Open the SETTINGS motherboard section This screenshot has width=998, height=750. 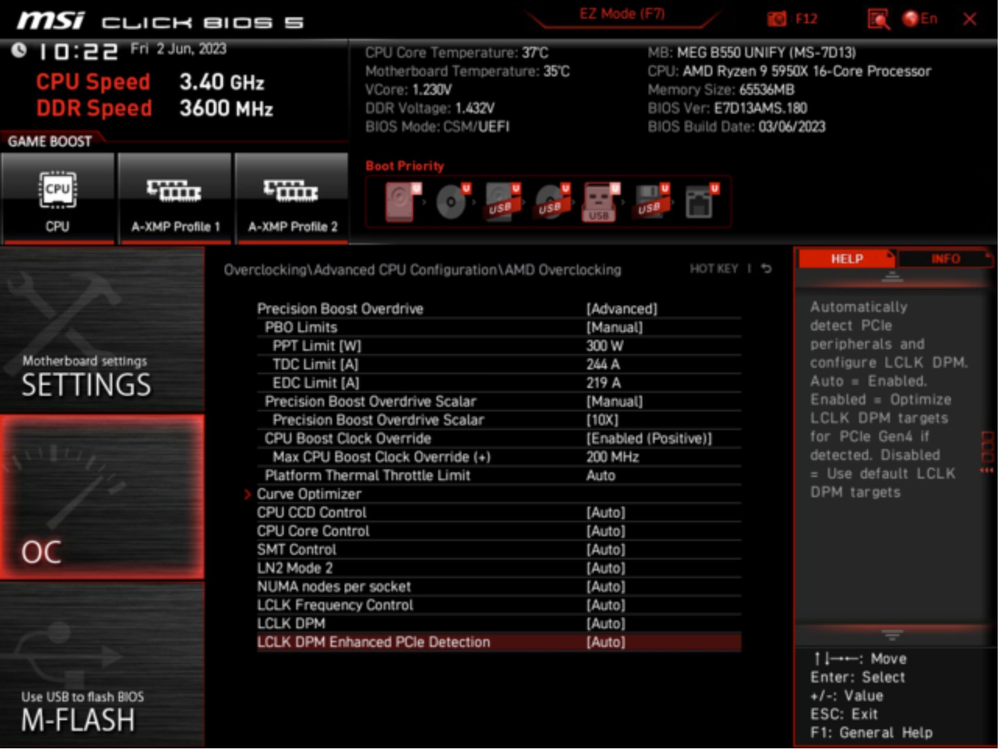pyautogui.click(x=103, y=329)
